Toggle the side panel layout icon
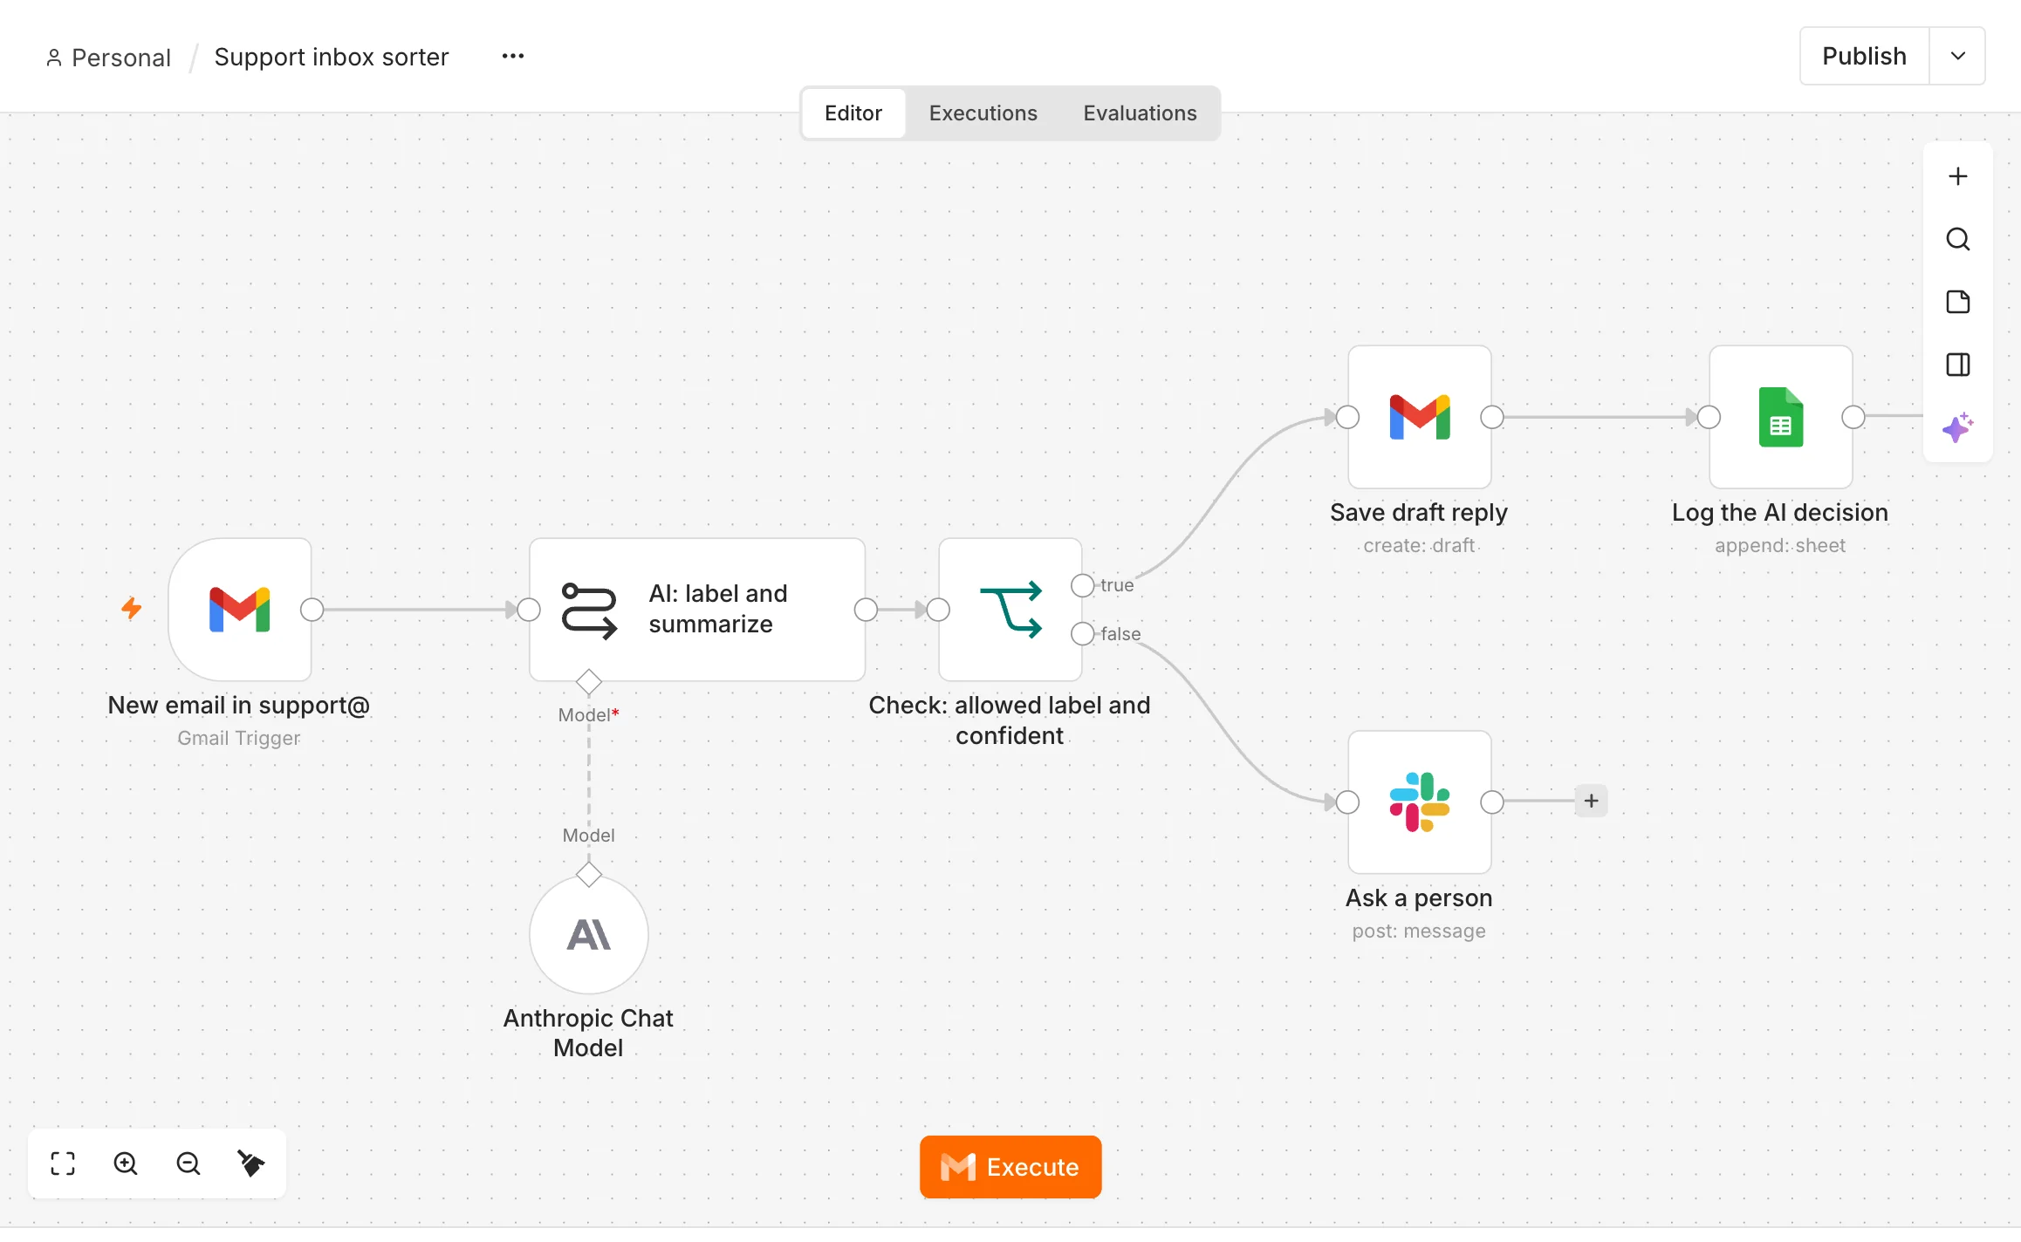This screenshot has width=2021, height=1242. [1958, 365]
